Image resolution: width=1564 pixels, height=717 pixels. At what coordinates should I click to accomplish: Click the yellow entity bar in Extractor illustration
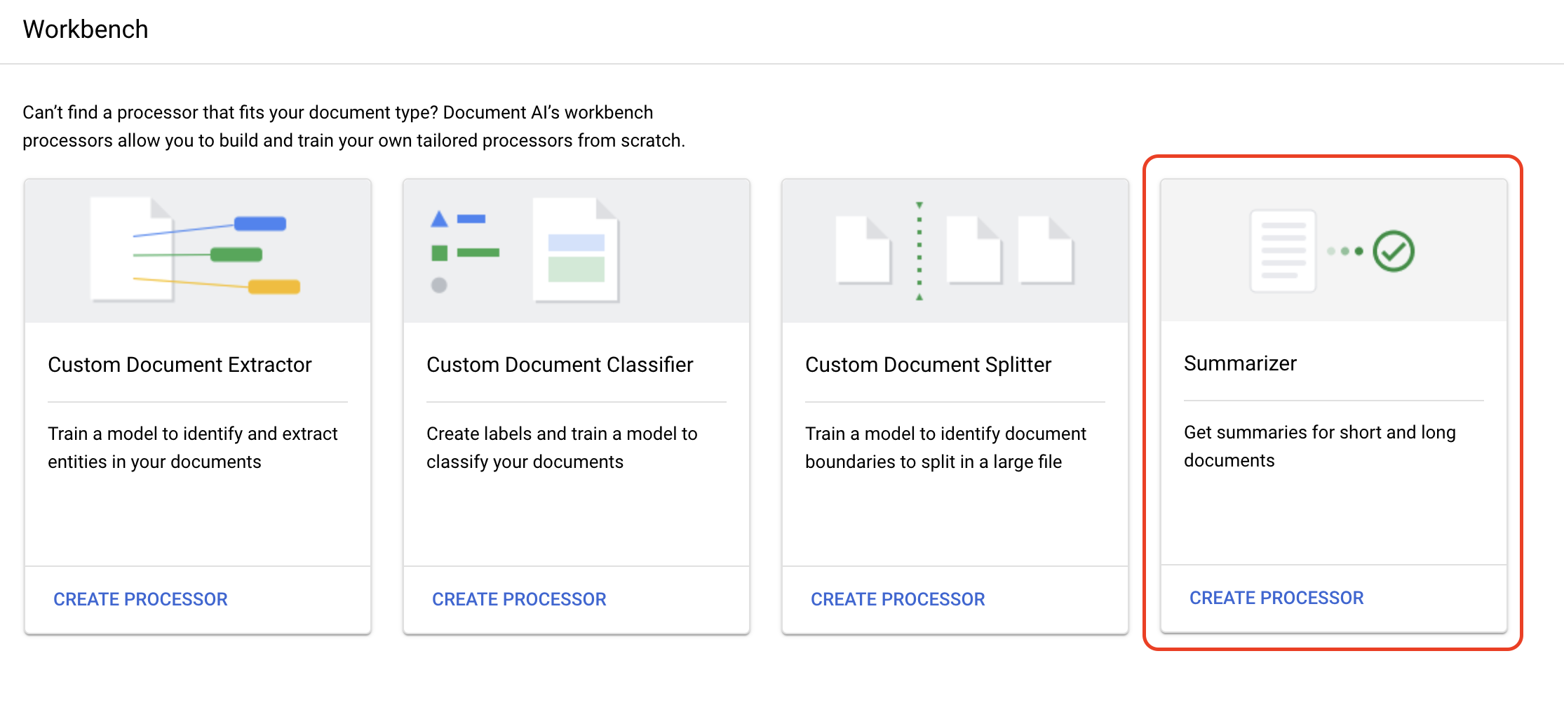point(274,287)
